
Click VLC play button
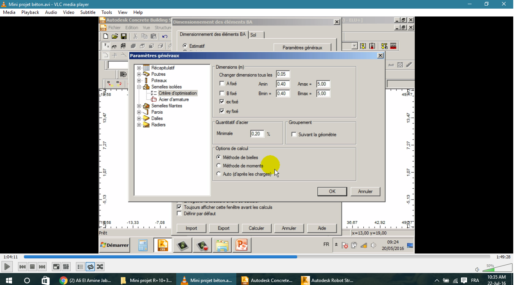[x=7, y=267]
